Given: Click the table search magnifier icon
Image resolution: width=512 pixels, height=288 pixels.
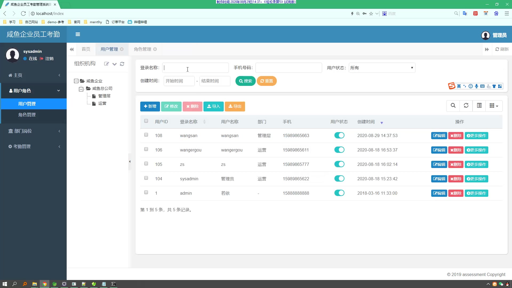Looking at the screenshot, I should pos(453,106).
